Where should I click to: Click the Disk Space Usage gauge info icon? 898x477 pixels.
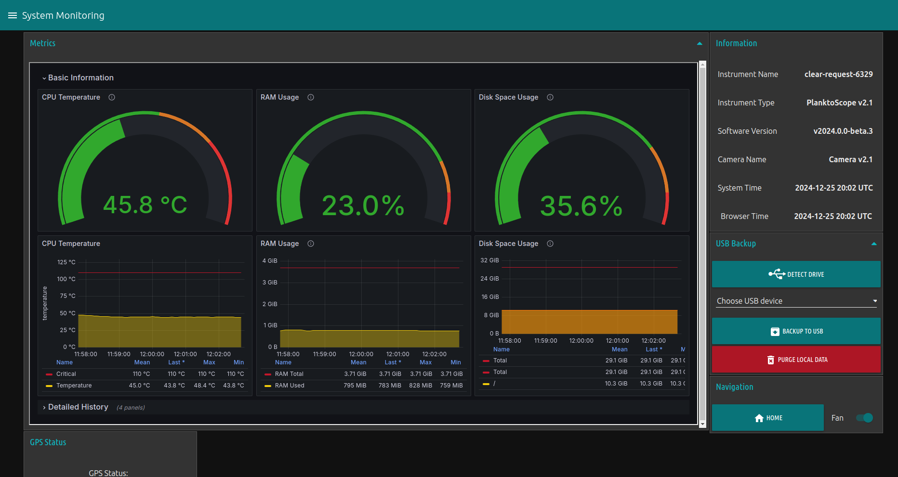click(550, 97)
